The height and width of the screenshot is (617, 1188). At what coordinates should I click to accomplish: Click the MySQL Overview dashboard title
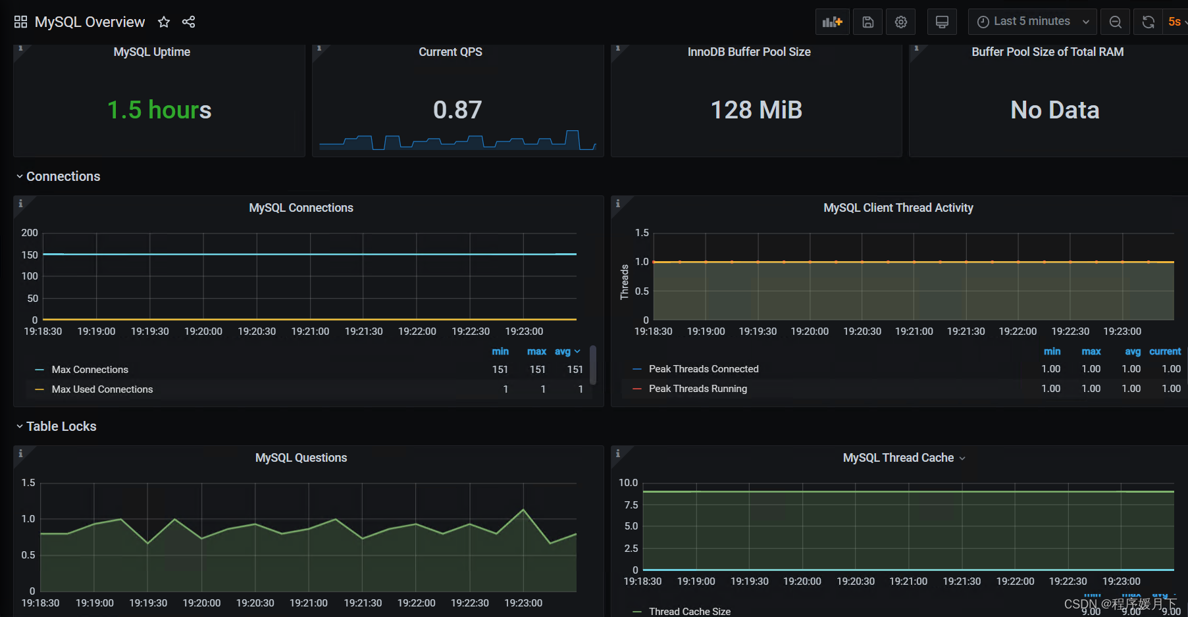click(90, 22)
